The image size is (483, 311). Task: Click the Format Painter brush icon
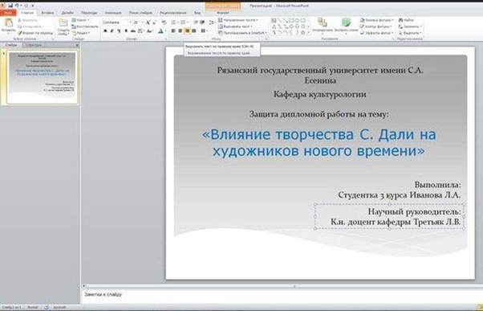pos(19,33)
